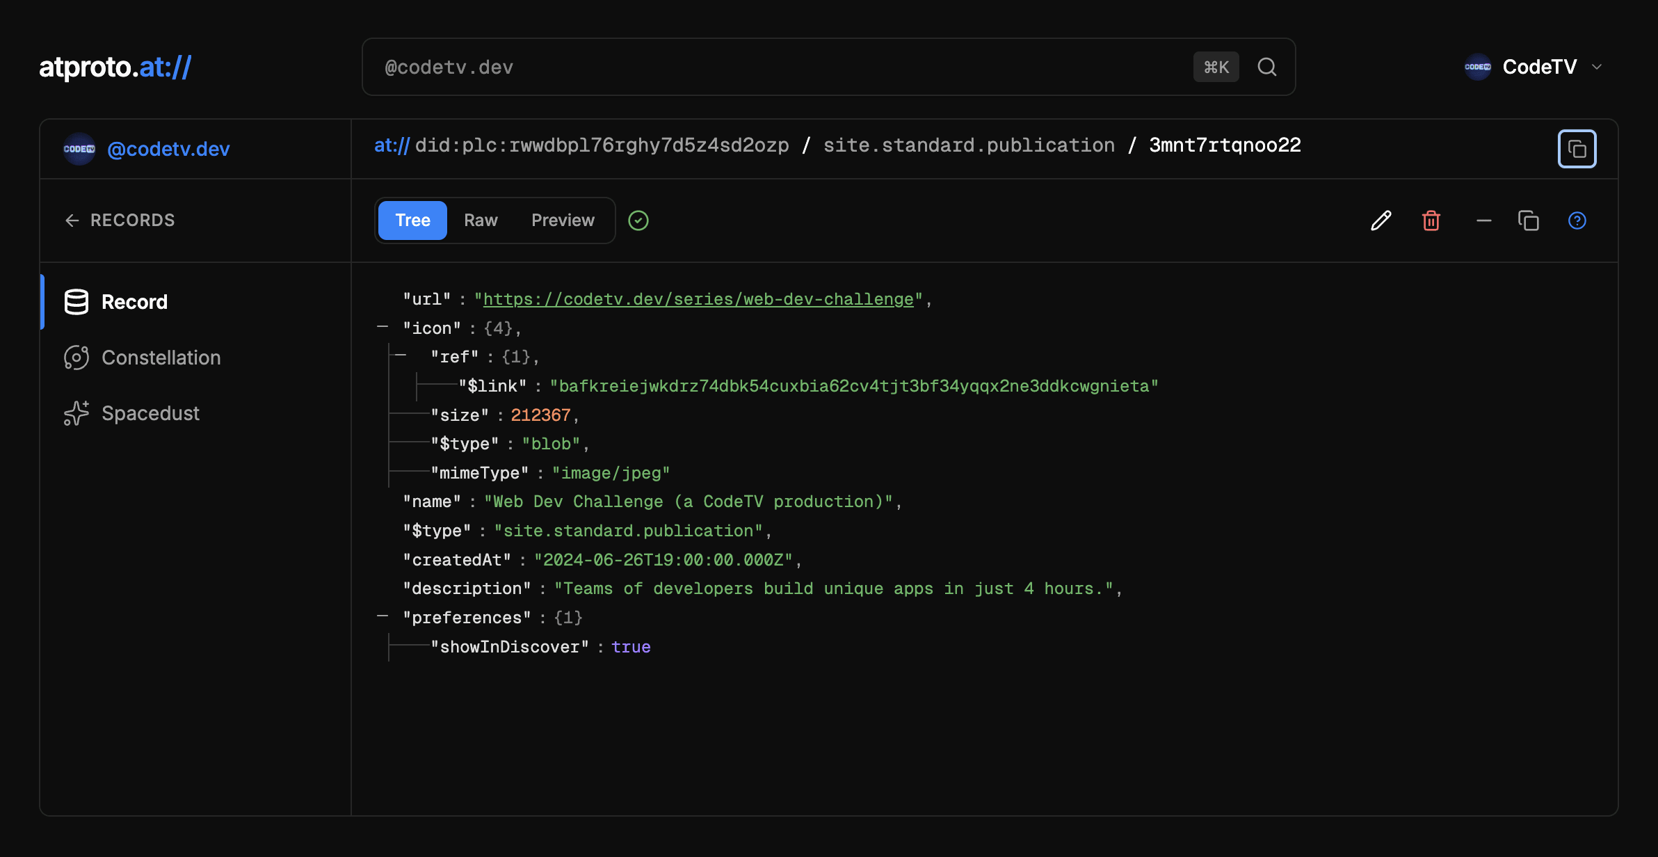
Task: Switch to the Raw view tab
Action: pos(481,221)
